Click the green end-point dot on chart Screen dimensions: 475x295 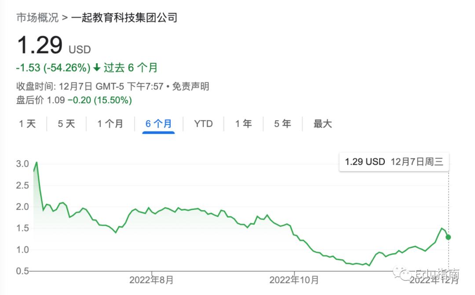(x=448, y=237)
